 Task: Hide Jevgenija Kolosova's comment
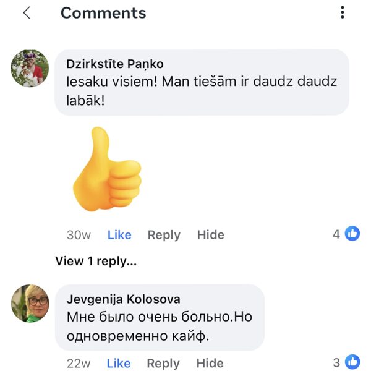210,363
